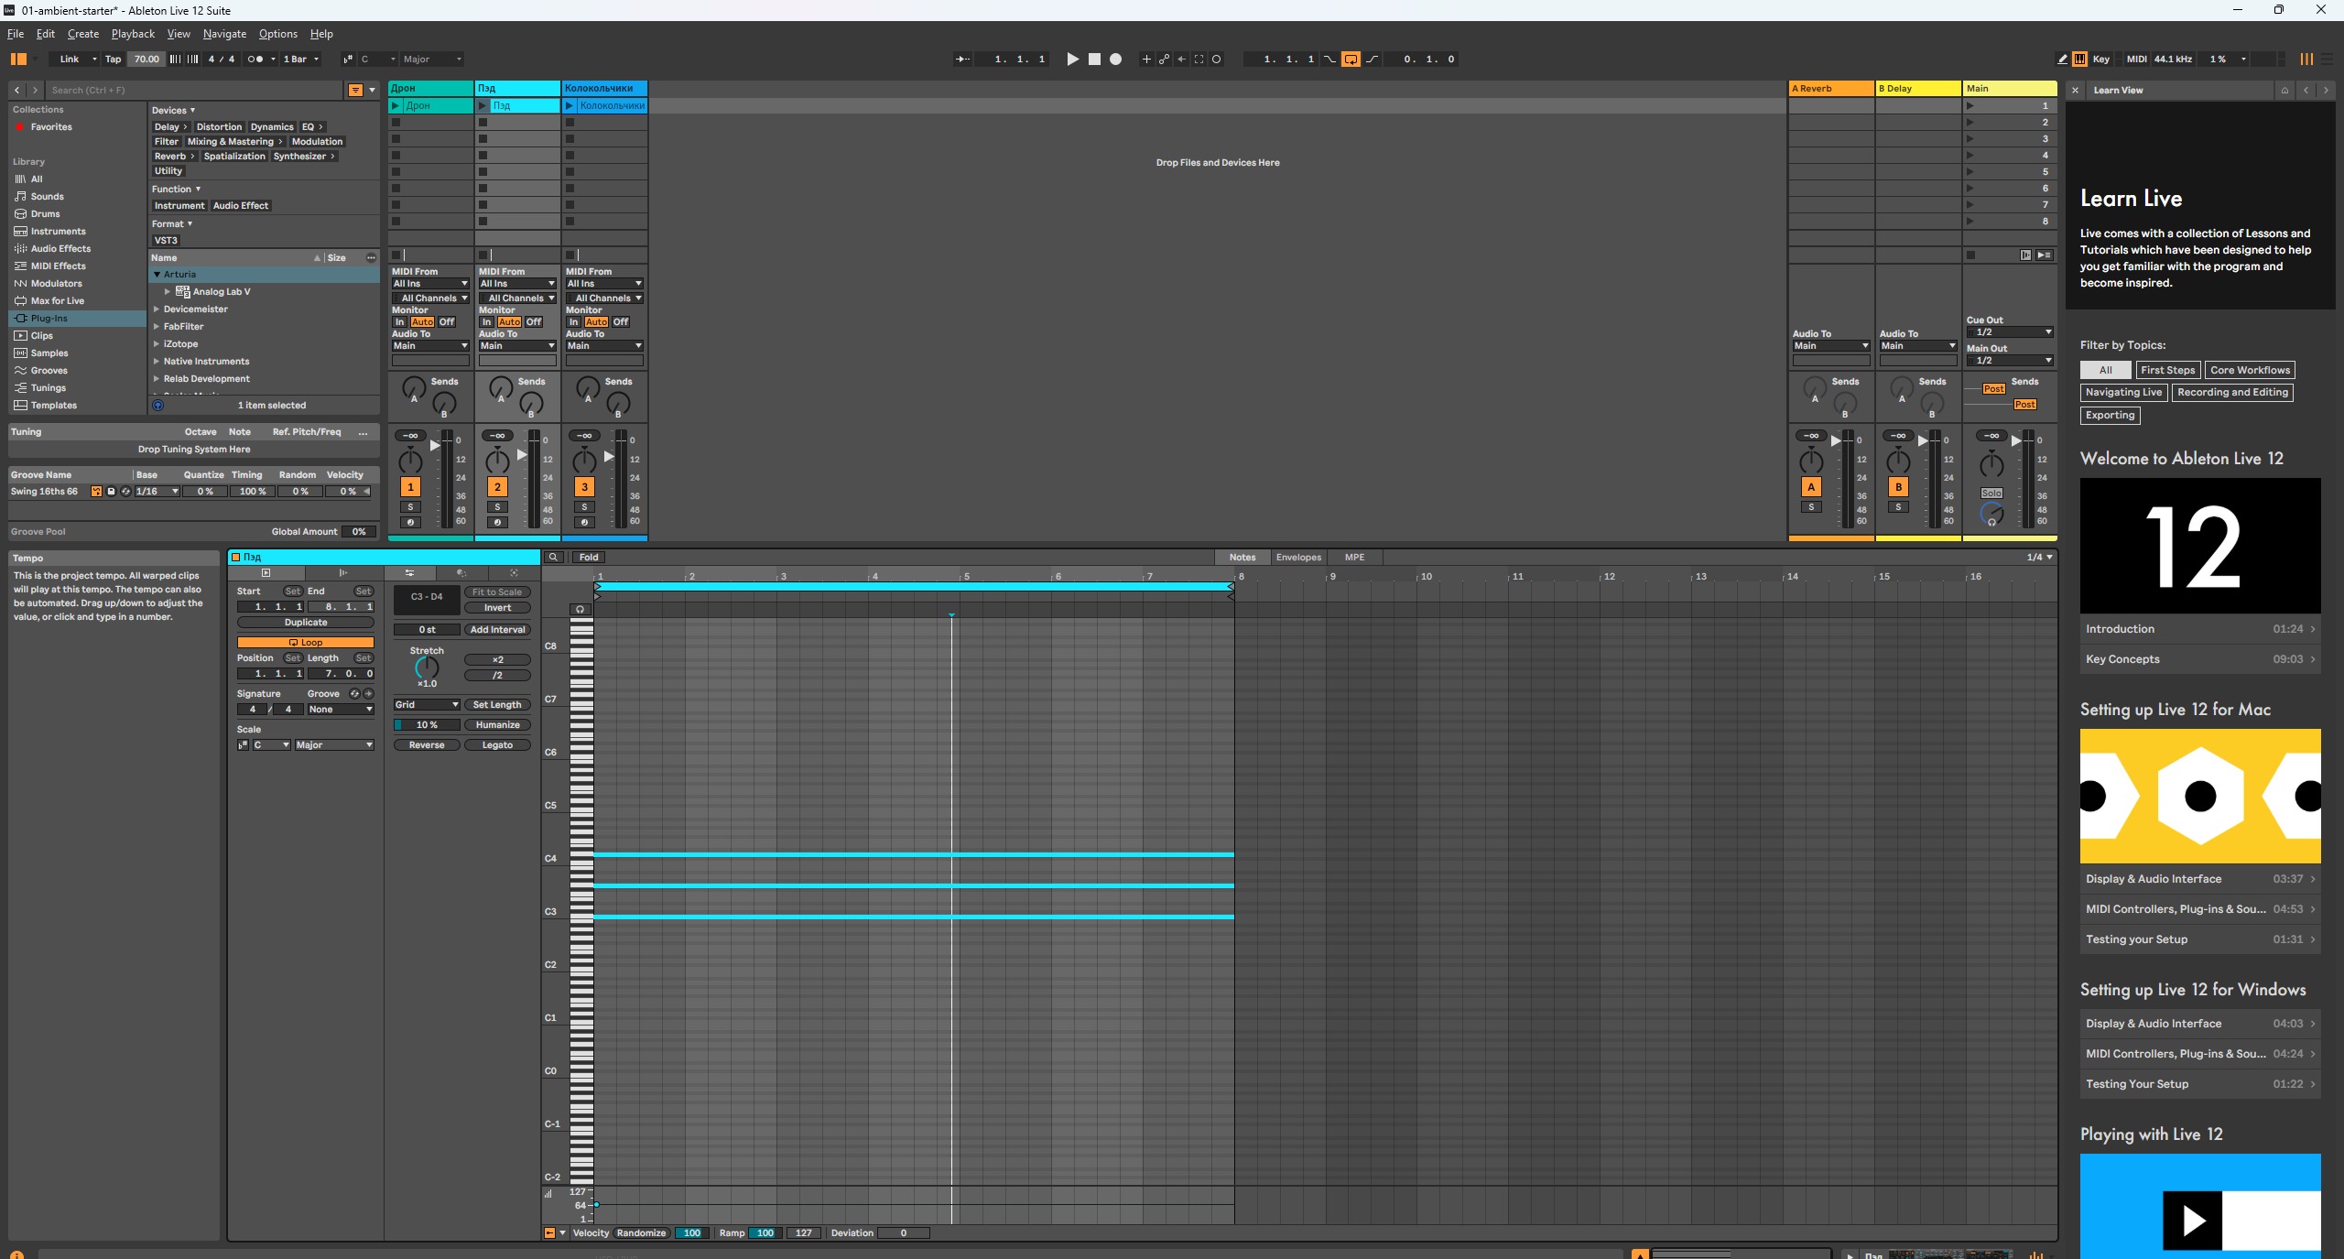Open the Major scale dropdown in clip
2344x1259 pixels.
pos(333,744)
